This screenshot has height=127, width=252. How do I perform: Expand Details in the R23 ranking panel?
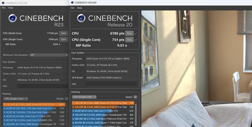(x=66, y=99)
